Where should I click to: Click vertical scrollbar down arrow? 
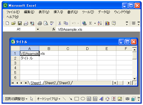click(134, 79)
